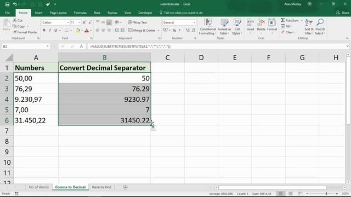Open the font size dropdown
The width and height of the screenshot is (351, 197).
79,22
